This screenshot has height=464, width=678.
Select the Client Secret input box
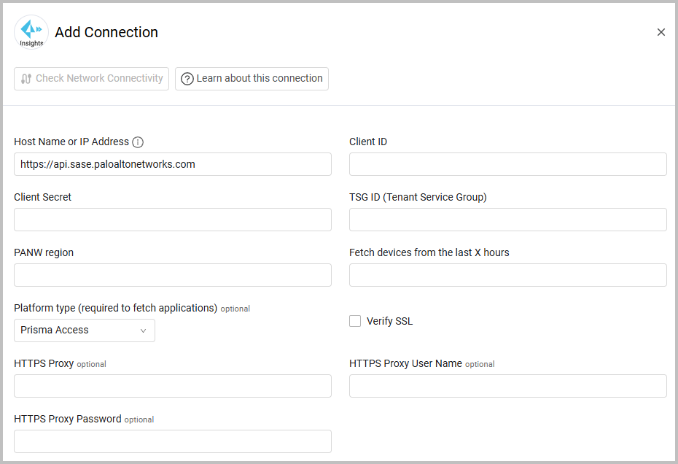point(172,220)
